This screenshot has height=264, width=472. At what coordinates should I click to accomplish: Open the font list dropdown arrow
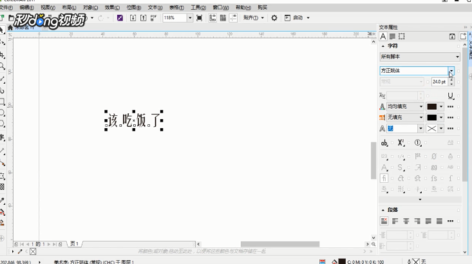(x=451, y=71)
